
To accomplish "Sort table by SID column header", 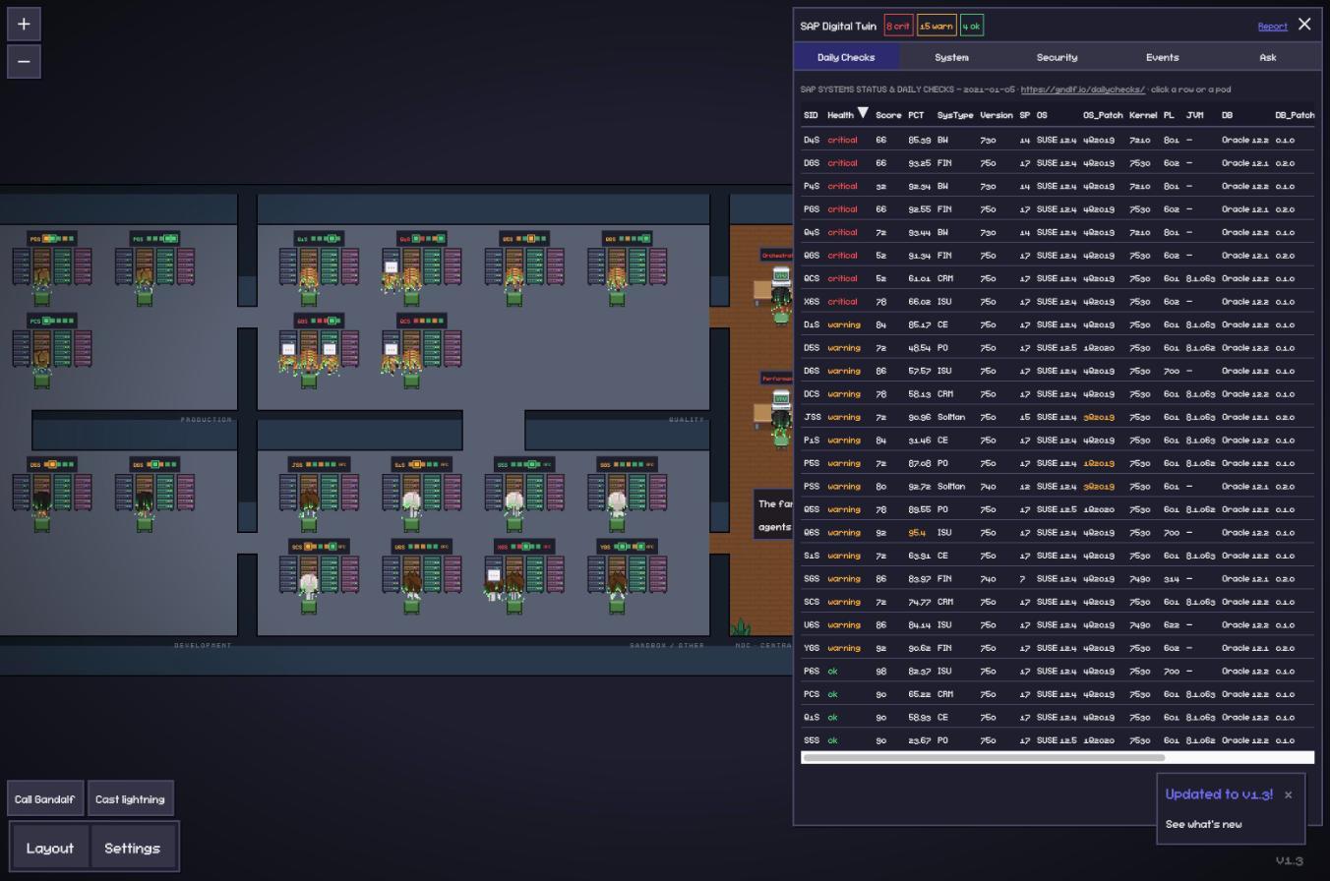I will pyautogui.click(x=811, y=115).
